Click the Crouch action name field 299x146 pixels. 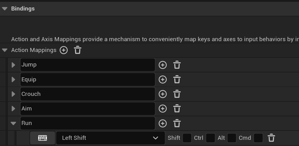pyautogui.click(x=88, y=94)
